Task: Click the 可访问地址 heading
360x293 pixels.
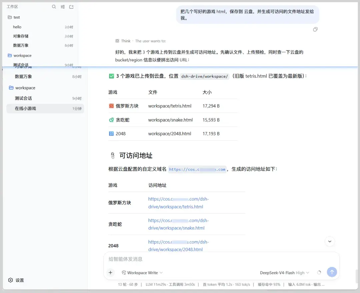Action: (136, 156)
